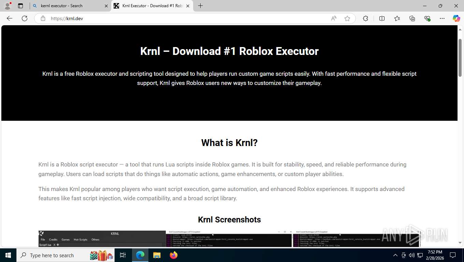Viewport: 464px width, 262px height.
Task: Click the 'What is Krnl?' heading
Action: 229,143
